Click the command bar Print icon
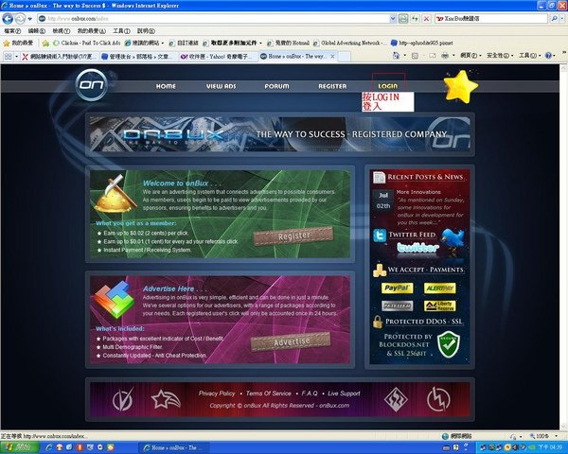 (x=445, y=56)
